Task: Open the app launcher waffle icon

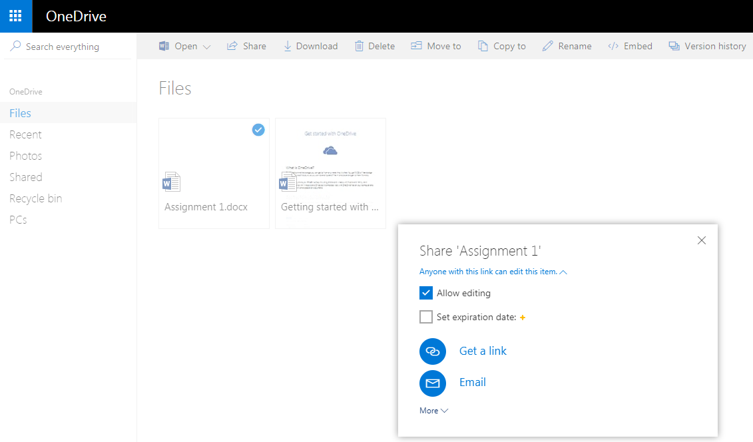Action: point(15,16)
